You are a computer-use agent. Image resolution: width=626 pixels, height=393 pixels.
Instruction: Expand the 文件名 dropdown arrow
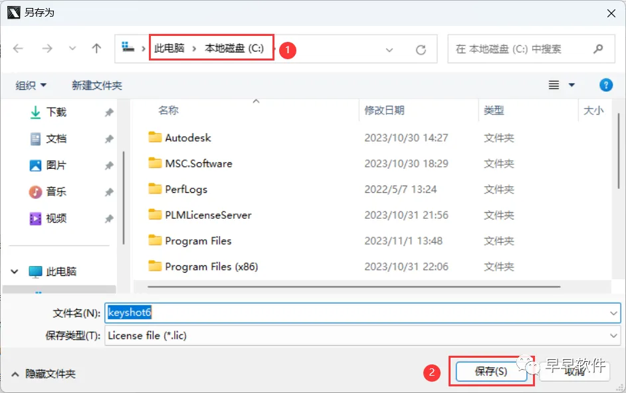614,313
